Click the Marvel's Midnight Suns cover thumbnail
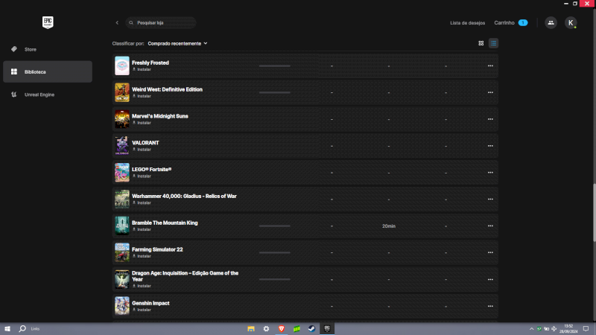 (x=122, y=119)
